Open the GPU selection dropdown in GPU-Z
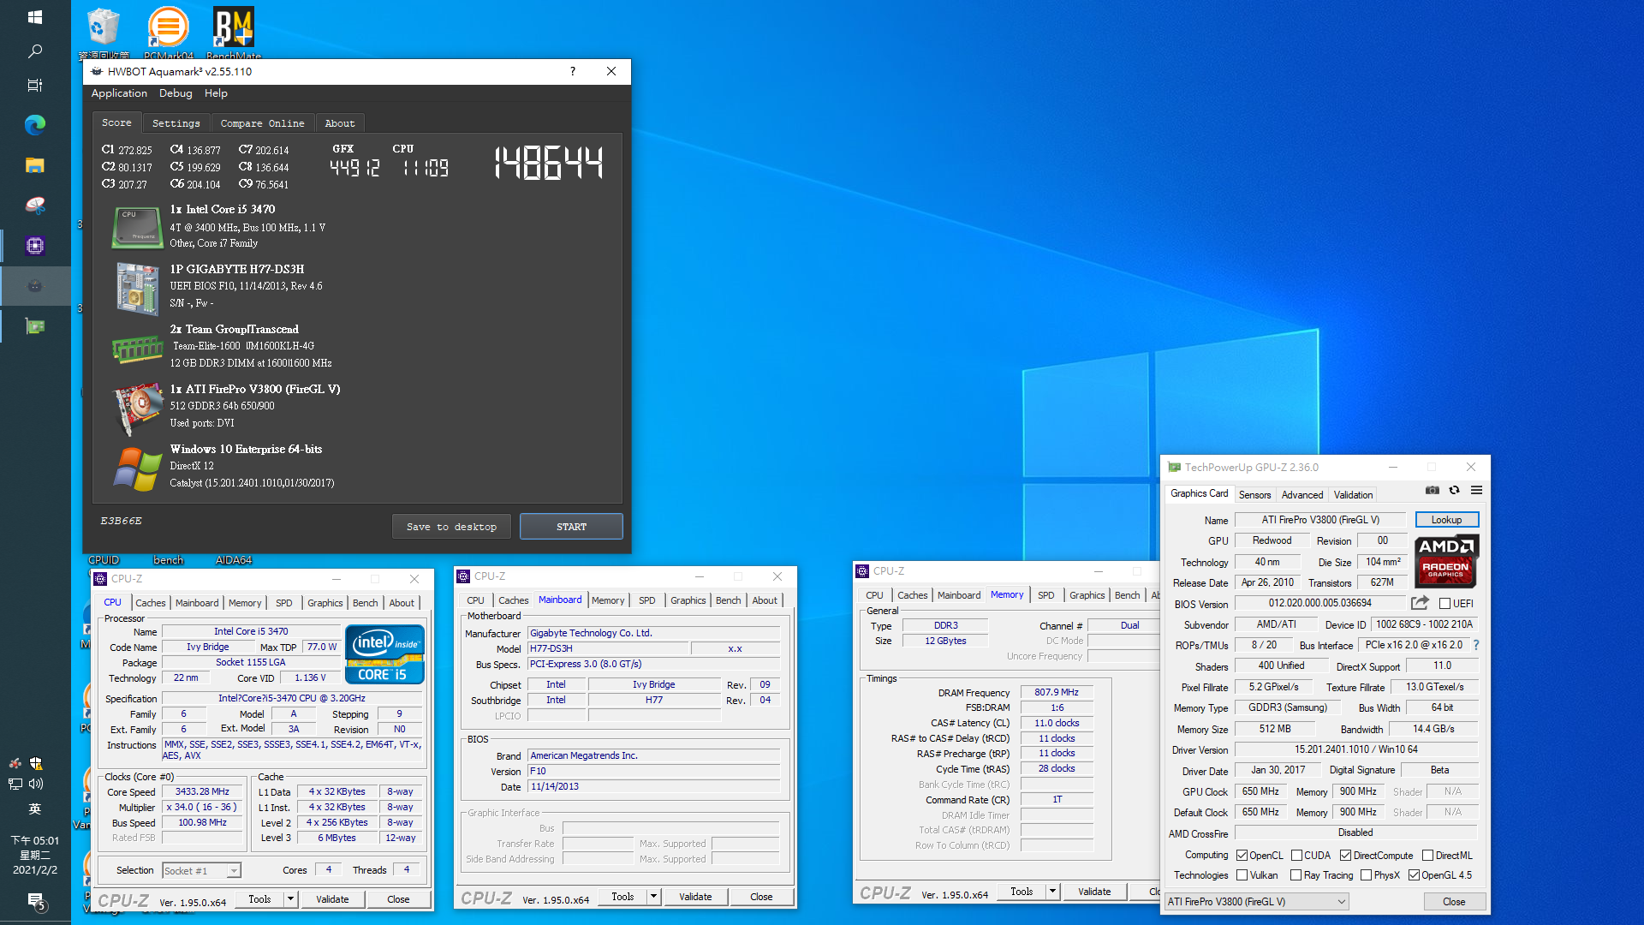 pyautogui.click(x=1256, y=902)
